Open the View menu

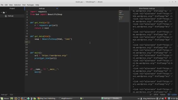click(11, 5)
